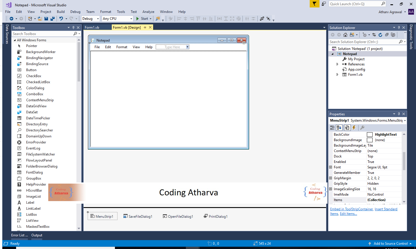This screenshot has height=249, width=416.
Task: Open the Error List tab at bottom
Action: click(19, 235)
